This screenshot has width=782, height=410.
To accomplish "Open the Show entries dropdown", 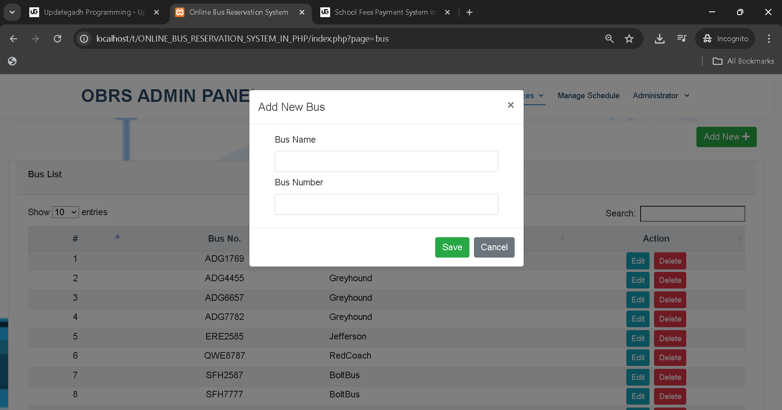I will [66, 212].
